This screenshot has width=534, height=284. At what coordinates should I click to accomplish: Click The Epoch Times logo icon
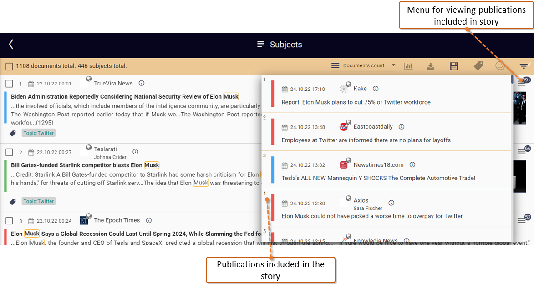[x=84, y=221]
